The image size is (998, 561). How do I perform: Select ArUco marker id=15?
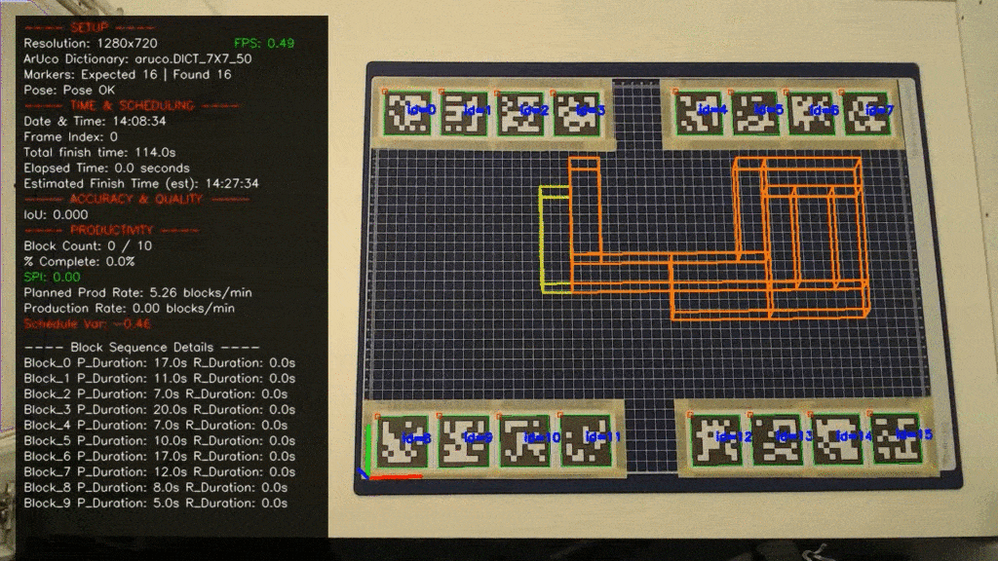897,437
